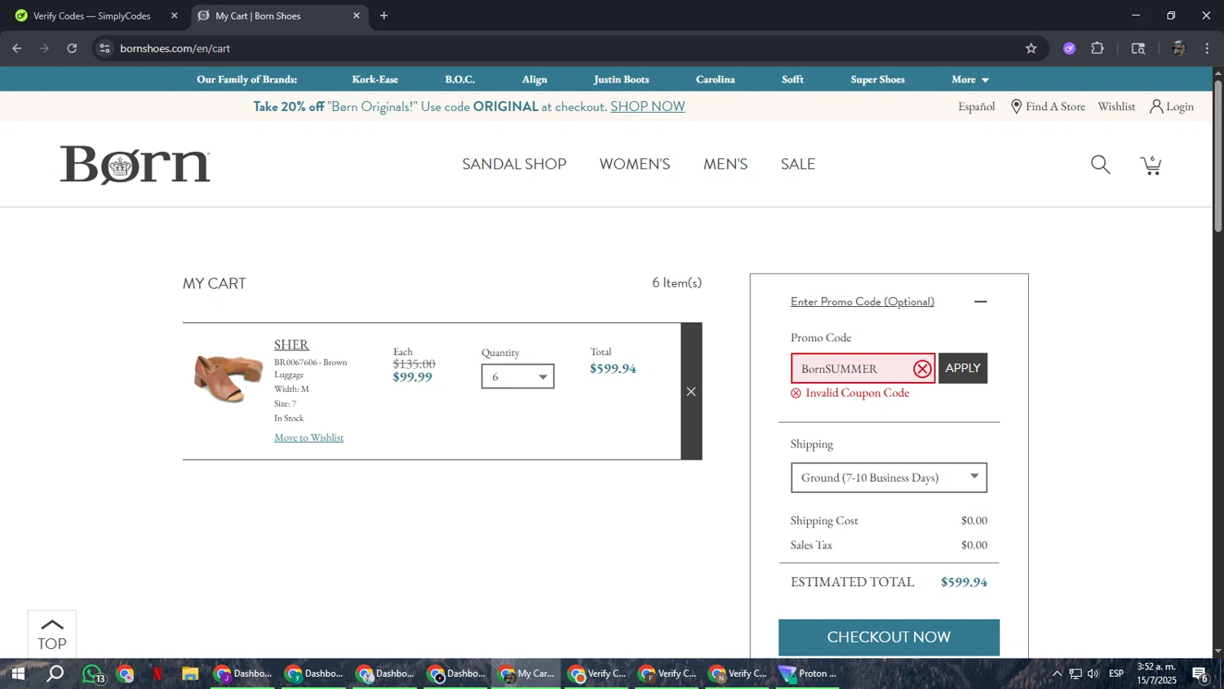Visit Justin Boots brand link
Viewport: 1224px width, 689px height.
[x=621, y=79]
